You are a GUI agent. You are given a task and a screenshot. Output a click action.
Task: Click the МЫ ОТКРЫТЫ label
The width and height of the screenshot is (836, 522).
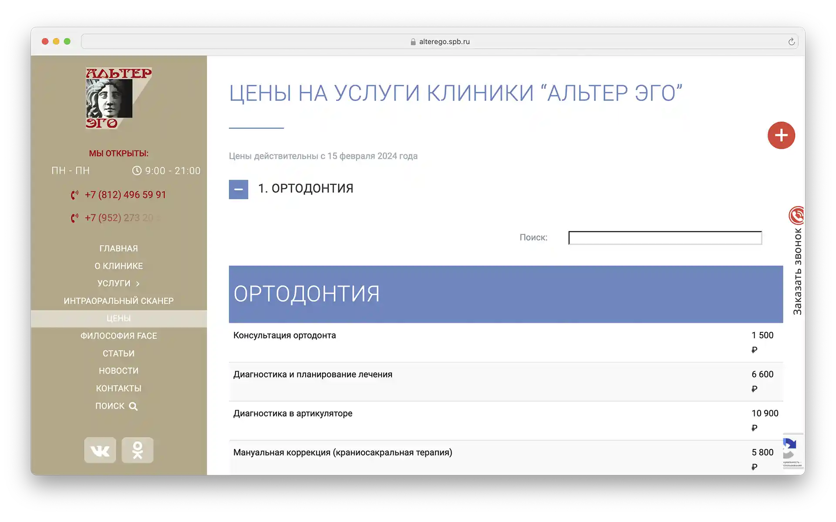pyautogui.click(x=118, y=154)
